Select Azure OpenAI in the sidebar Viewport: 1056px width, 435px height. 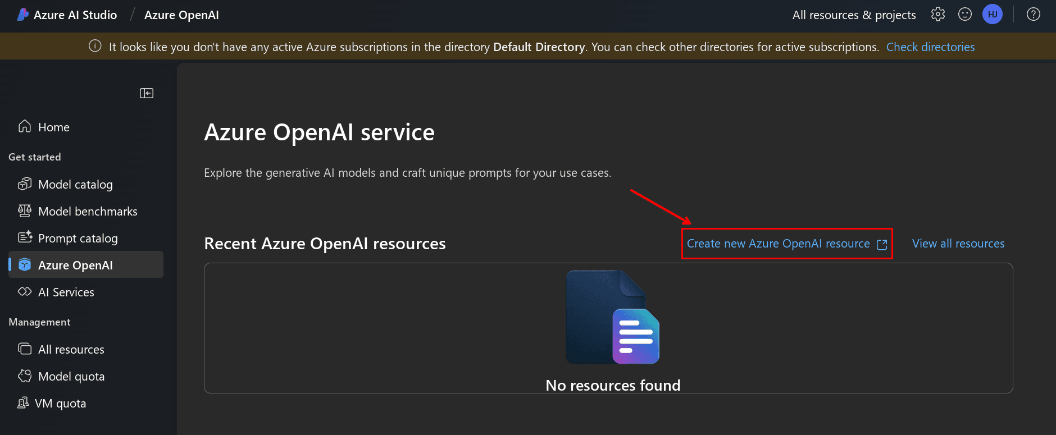(x=75, y=265)
